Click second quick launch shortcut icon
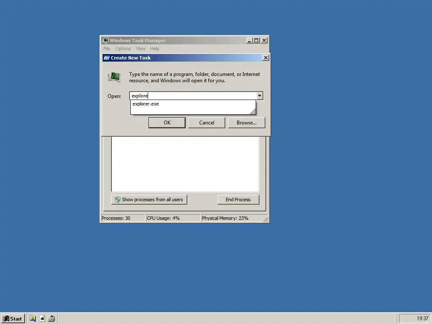Viewport: 432px width, 324px height. coord(42,319)
